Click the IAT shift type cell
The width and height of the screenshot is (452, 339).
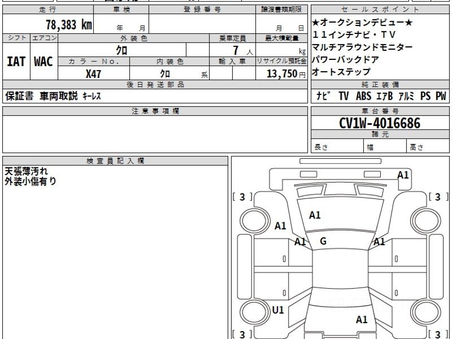[x=16, y=61]
